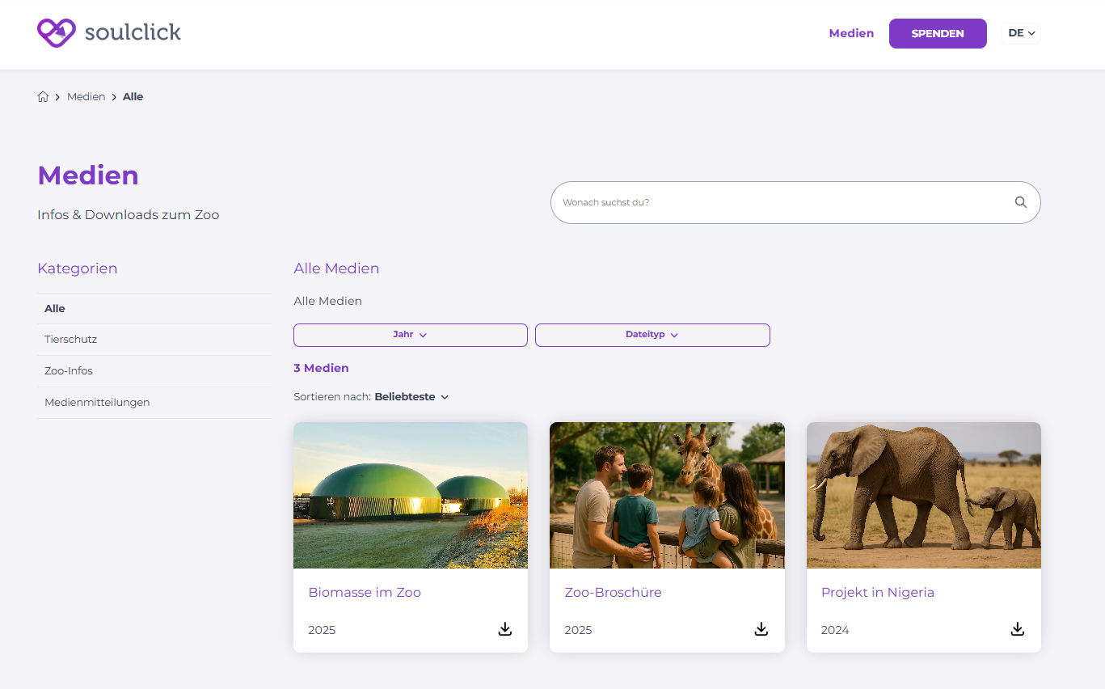Click the 2024 year on the Nigeria card

pyautogui.click(x=835, y=630)
